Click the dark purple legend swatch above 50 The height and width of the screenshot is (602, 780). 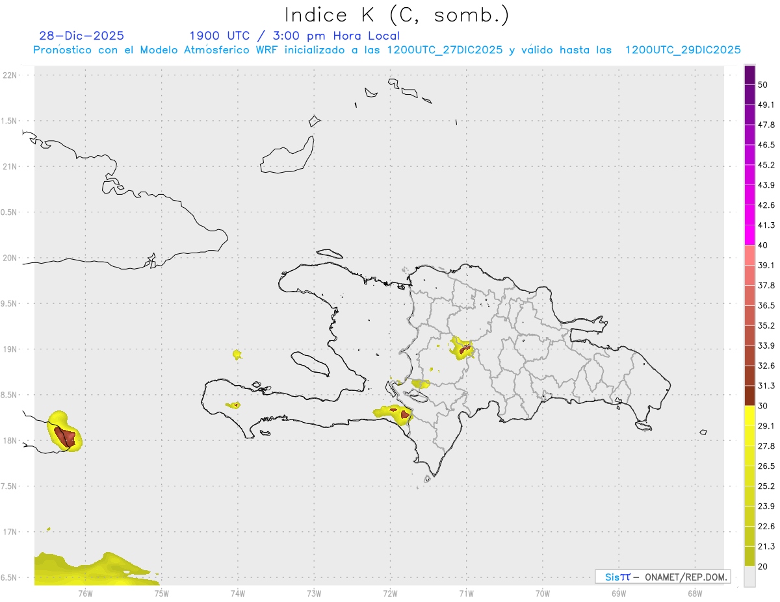pos(749,75)
